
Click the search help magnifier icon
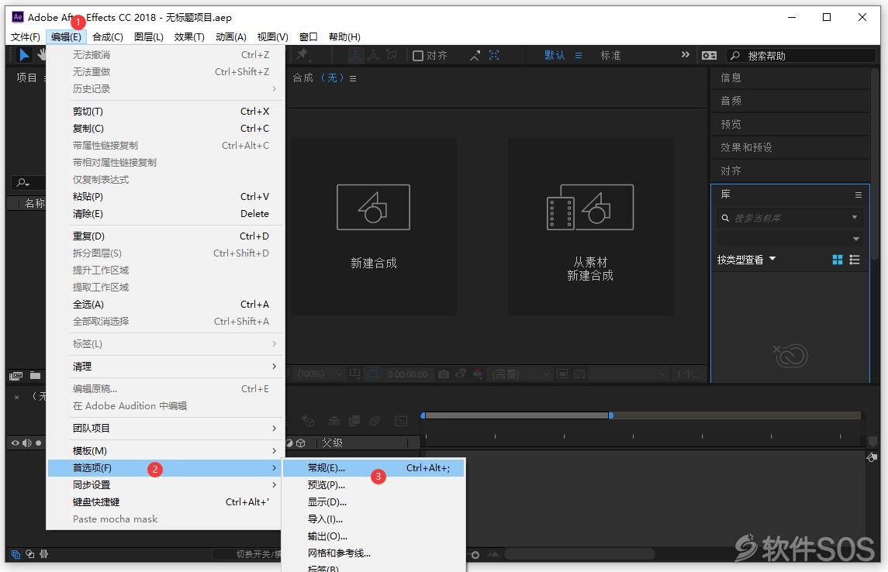pos(735,56)
